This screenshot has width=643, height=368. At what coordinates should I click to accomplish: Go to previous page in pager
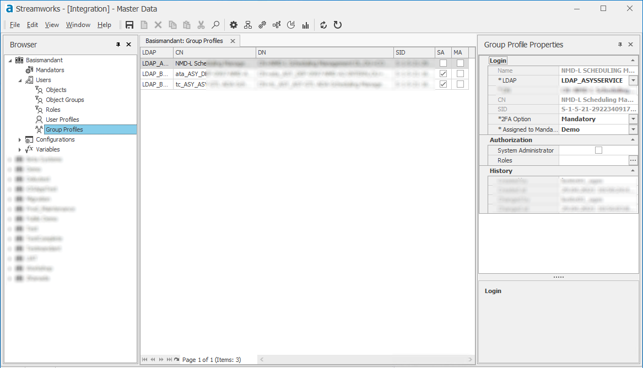pyautogui.click(x=153, y=359)
